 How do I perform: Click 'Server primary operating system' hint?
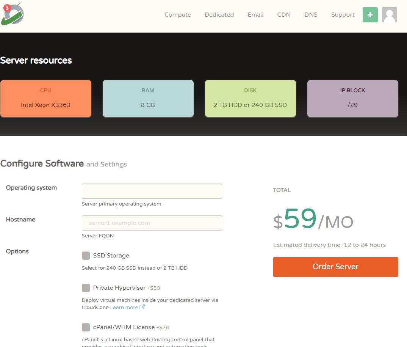(121, 204)
